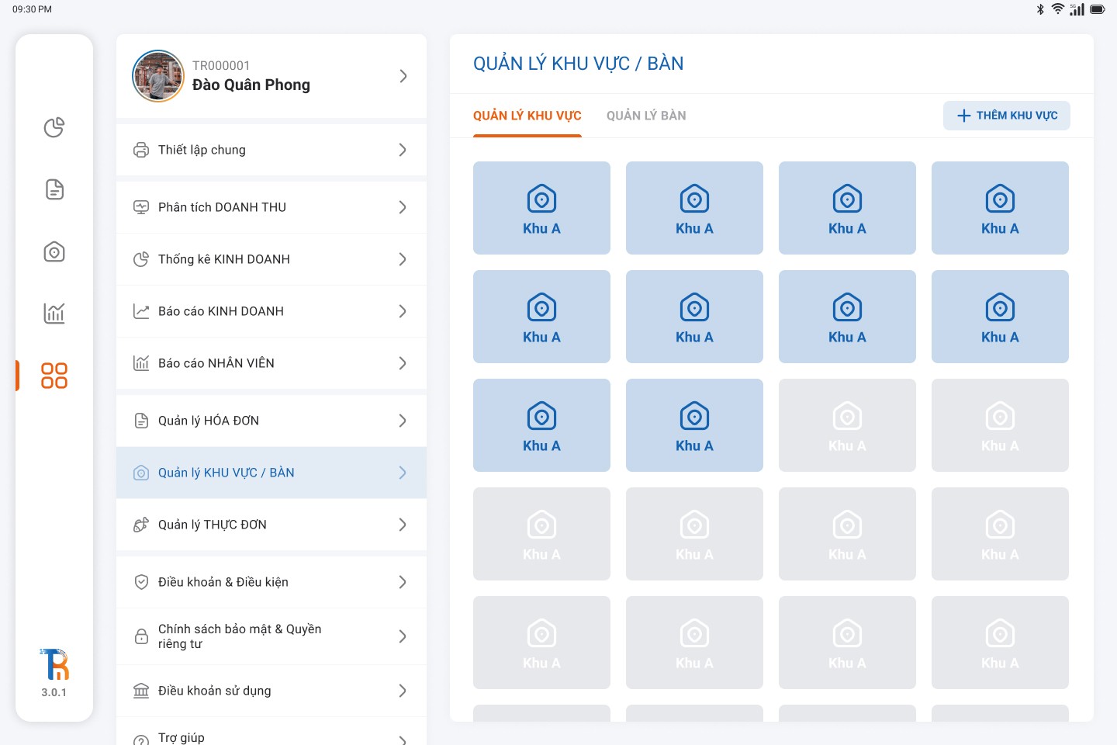Switch to QUẢN LÝ KHU VỰC tab

527,116
